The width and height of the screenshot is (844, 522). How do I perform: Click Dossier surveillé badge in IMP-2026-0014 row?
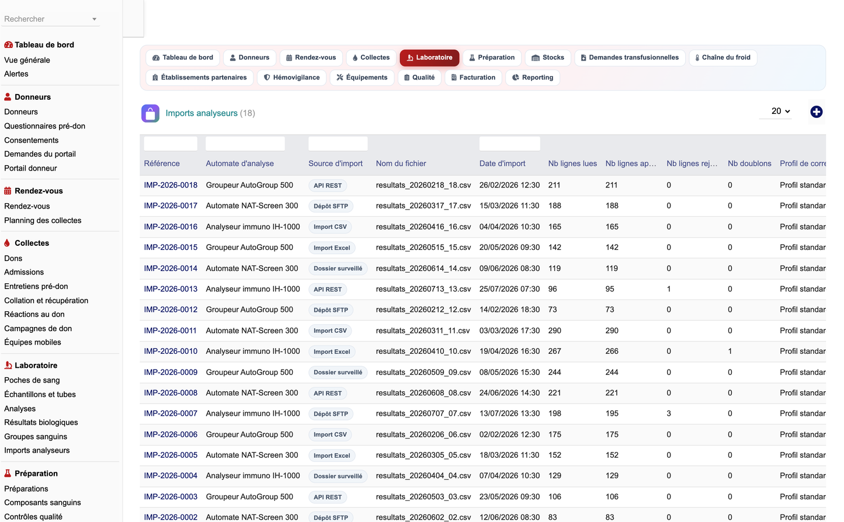pyautogui.click(x=338, y=269)
